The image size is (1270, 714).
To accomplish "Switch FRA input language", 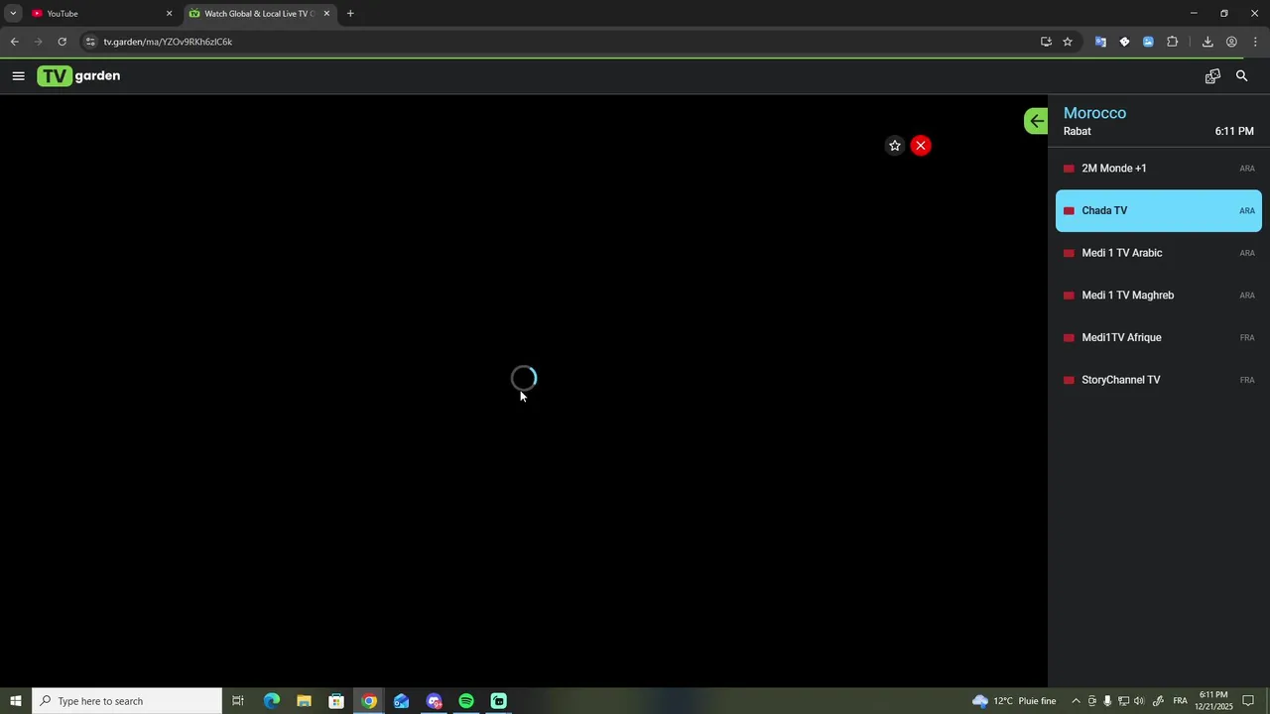I will point(1180,701).
